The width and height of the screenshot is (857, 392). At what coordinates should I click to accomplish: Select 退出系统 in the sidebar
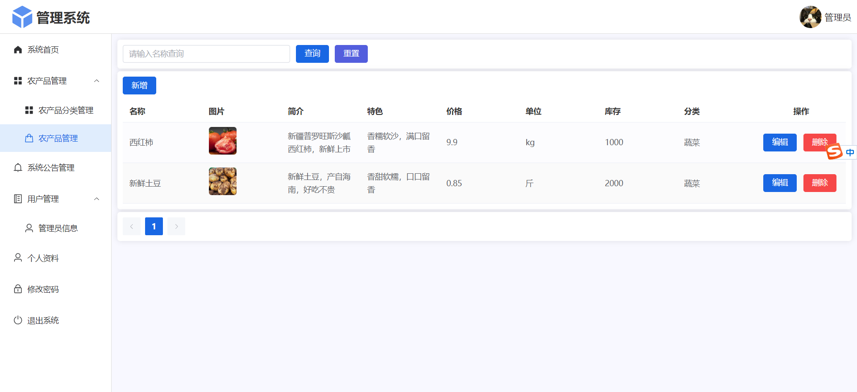(x=55, y=320)
